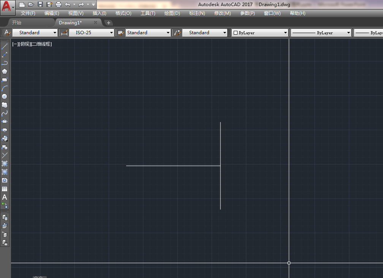
Task: Open the 文件(F) menu
Action: click(x=28, y=13)
